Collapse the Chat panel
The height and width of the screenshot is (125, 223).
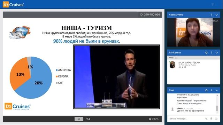point(217,90)
